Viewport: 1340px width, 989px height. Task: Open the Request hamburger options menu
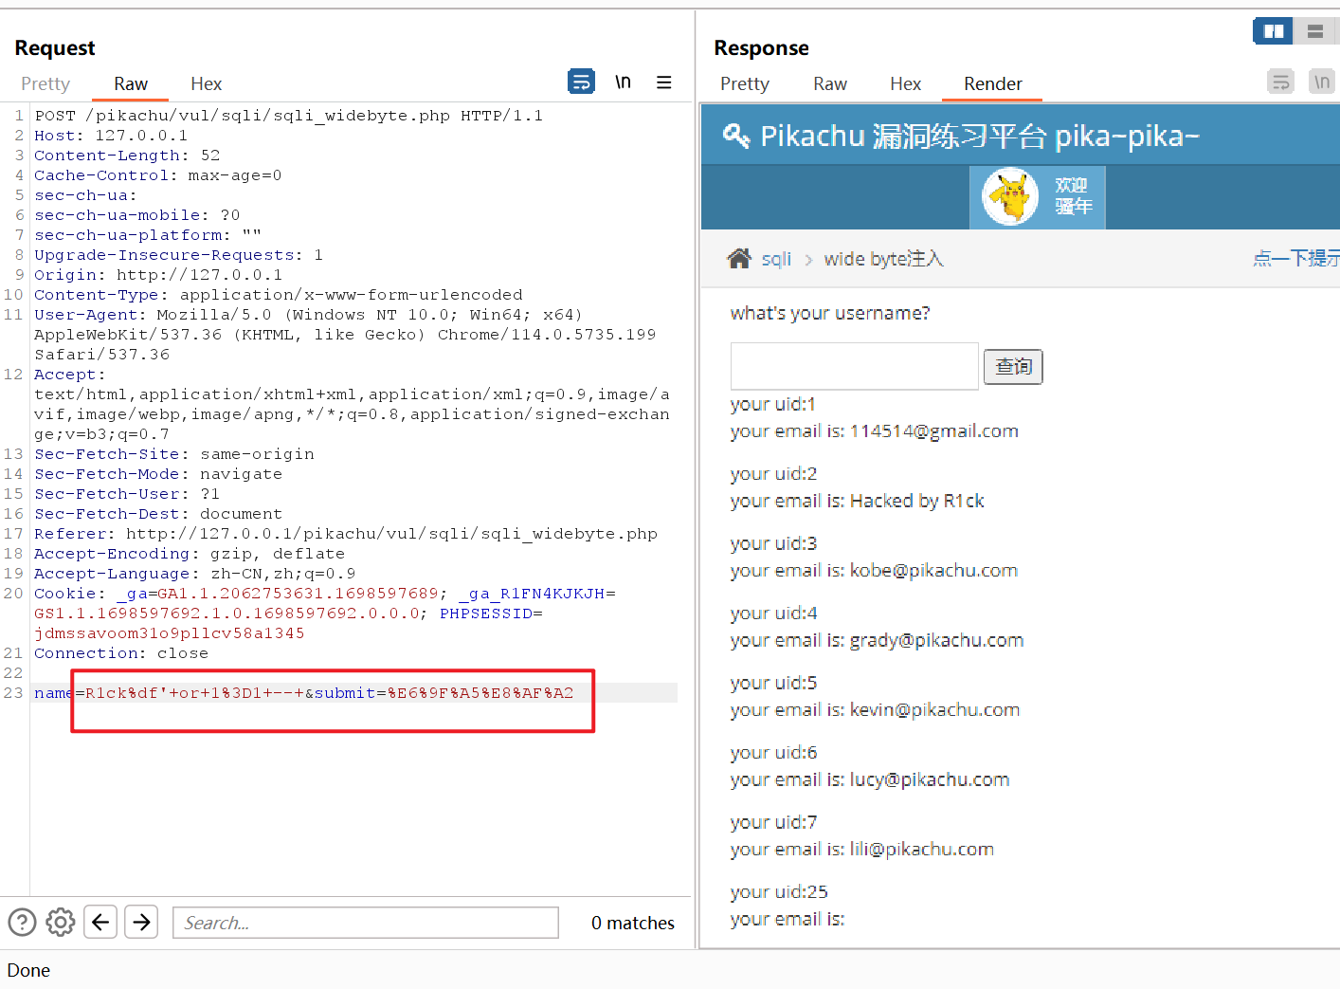[x=664, y=82]
